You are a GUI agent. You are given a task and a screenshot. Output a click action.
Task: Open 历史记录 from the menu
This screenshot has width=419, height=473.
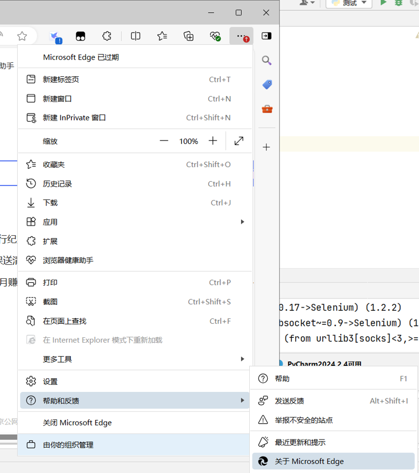coord(135,184)
